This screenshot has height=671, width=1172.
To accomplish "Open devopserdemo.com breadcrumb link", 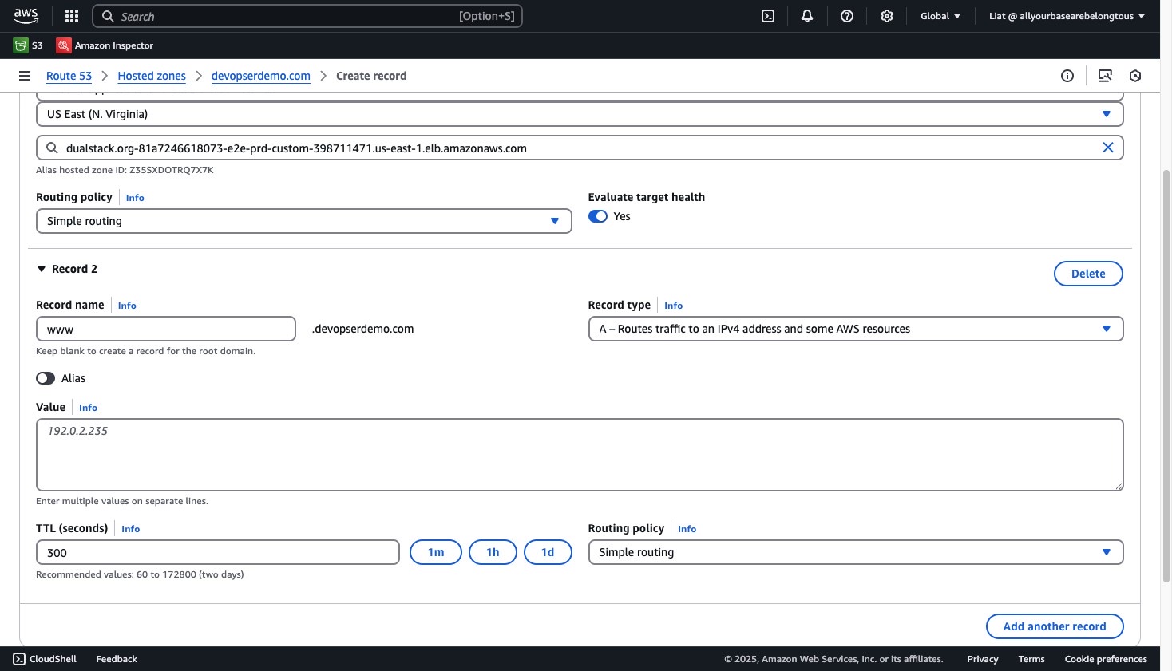I will [260, 76].
